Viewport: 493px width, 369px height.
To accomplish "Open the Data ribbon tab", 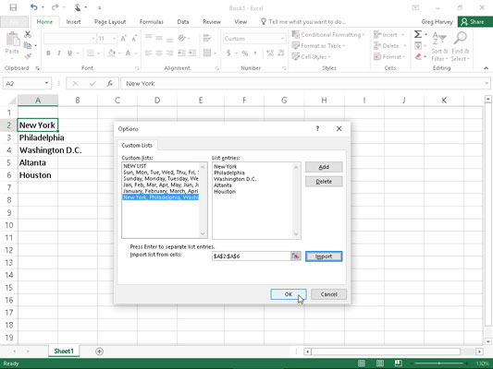I will pyautogui.click(x=183, y=22).
